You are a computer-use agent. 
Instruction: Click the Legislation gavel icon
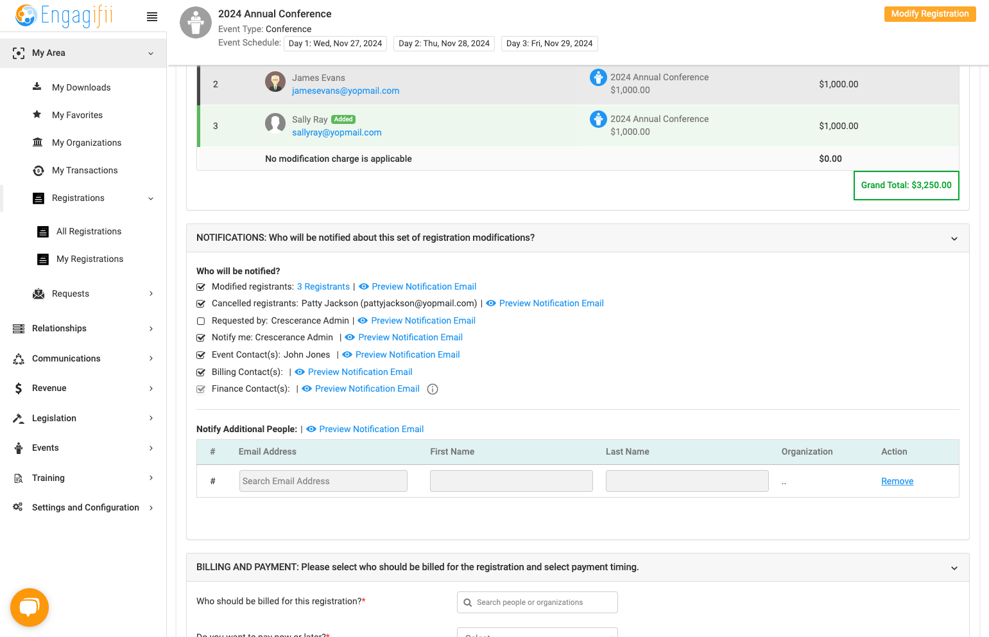point(19,418)
